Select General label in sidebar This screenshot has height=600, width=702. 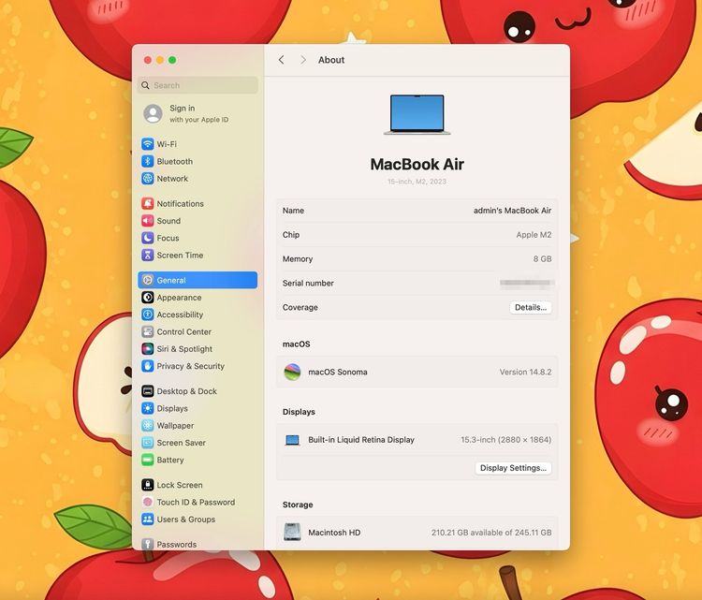tap(171, 280)
